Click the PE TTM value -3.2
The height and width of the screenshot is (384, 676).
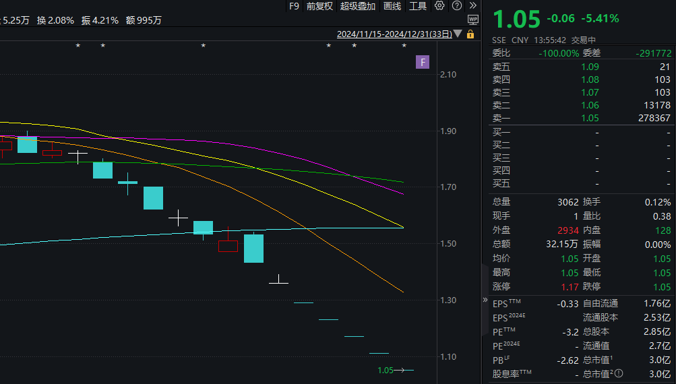point(570,332)
